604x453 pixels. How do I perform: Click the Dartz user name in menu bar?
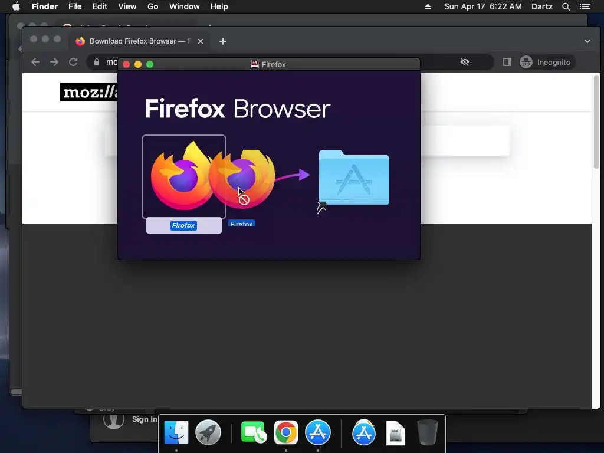click(x=541, y=6)
